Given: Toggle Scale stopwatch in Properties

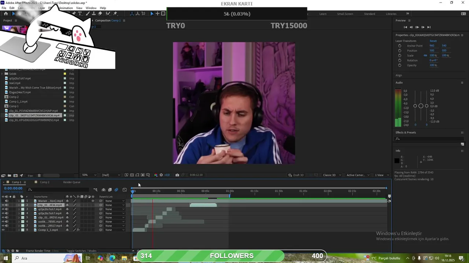Looking at the screenshot, I should pyautogui.click(x=400, y=56).
